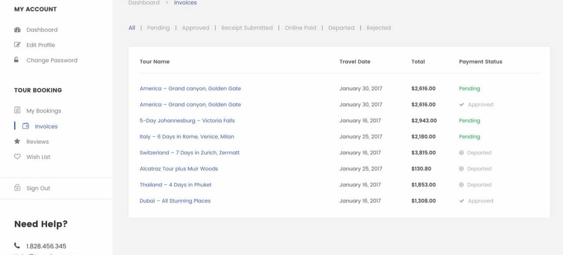Click the Edit Profile pencil icon
The width and height of the screenshot is (563, 255).
pos(17,45)
